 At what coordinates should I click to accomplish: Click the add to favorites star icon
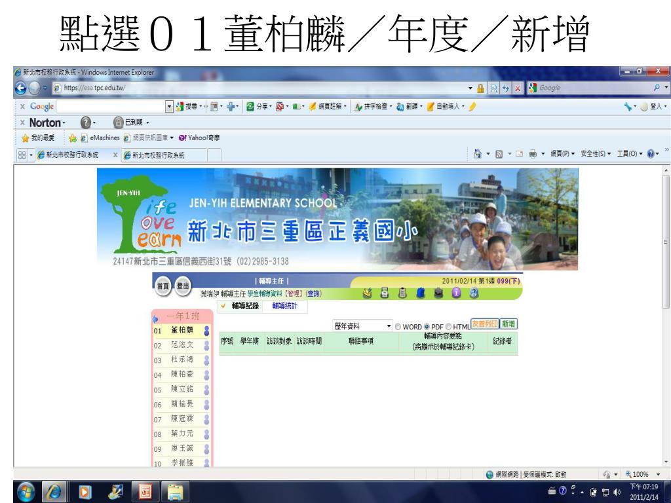click(72, 138)
